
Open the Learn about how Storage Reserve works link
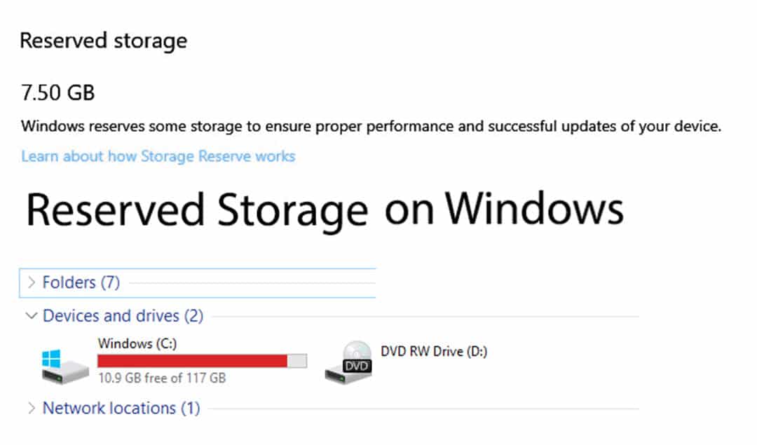pyautogui.click(x=158, y=156)
